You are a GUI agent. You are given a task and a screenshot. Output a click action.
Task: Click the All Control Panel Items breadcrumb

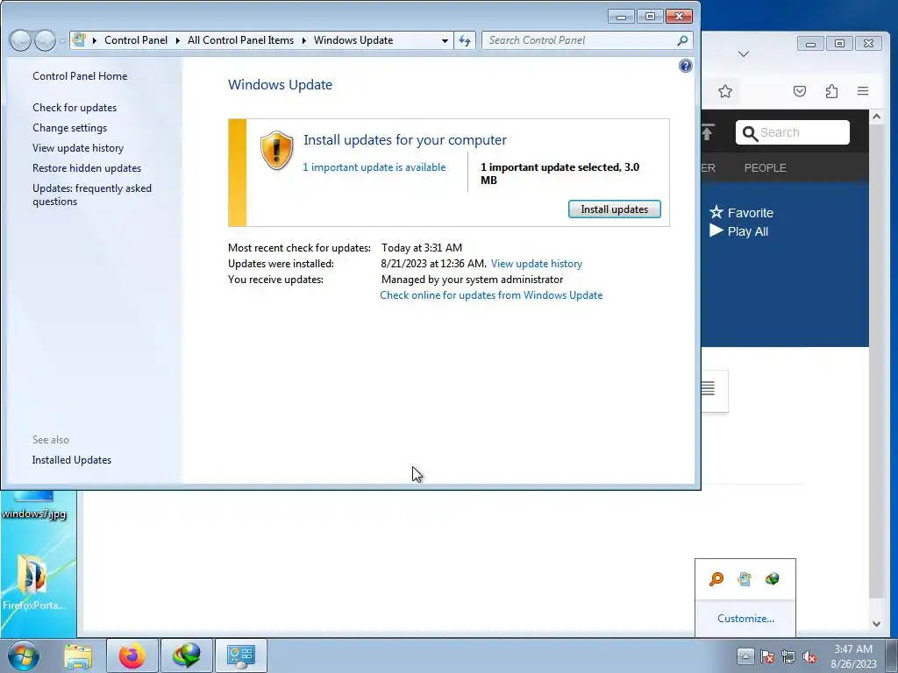pos(240,40)
